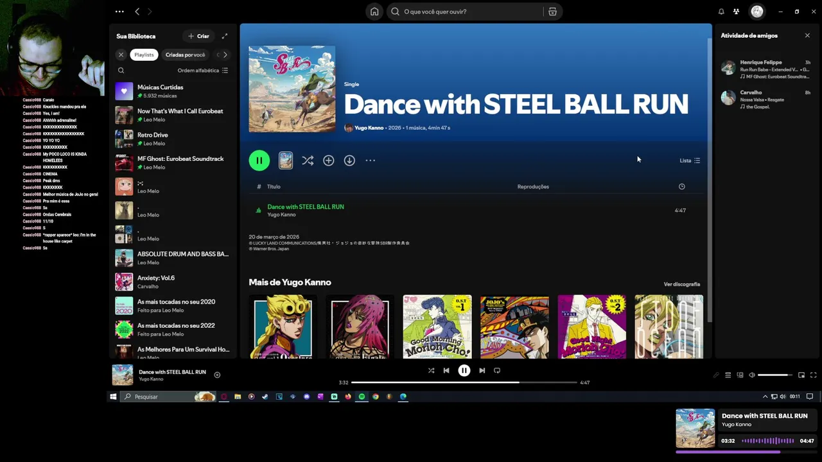Screen dimensions: 822x462
Task: Click the Yugo Kanno artist link in the header
Action: (369, 128)
